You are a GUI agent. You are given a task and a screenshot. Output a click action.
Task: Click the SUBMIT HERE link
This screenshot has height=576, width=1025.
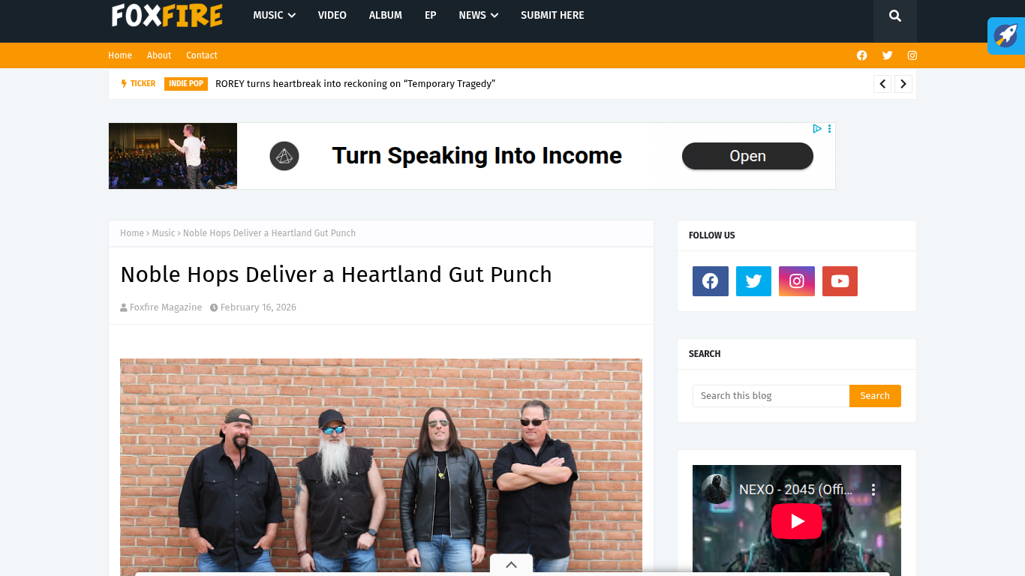[552, 15]
